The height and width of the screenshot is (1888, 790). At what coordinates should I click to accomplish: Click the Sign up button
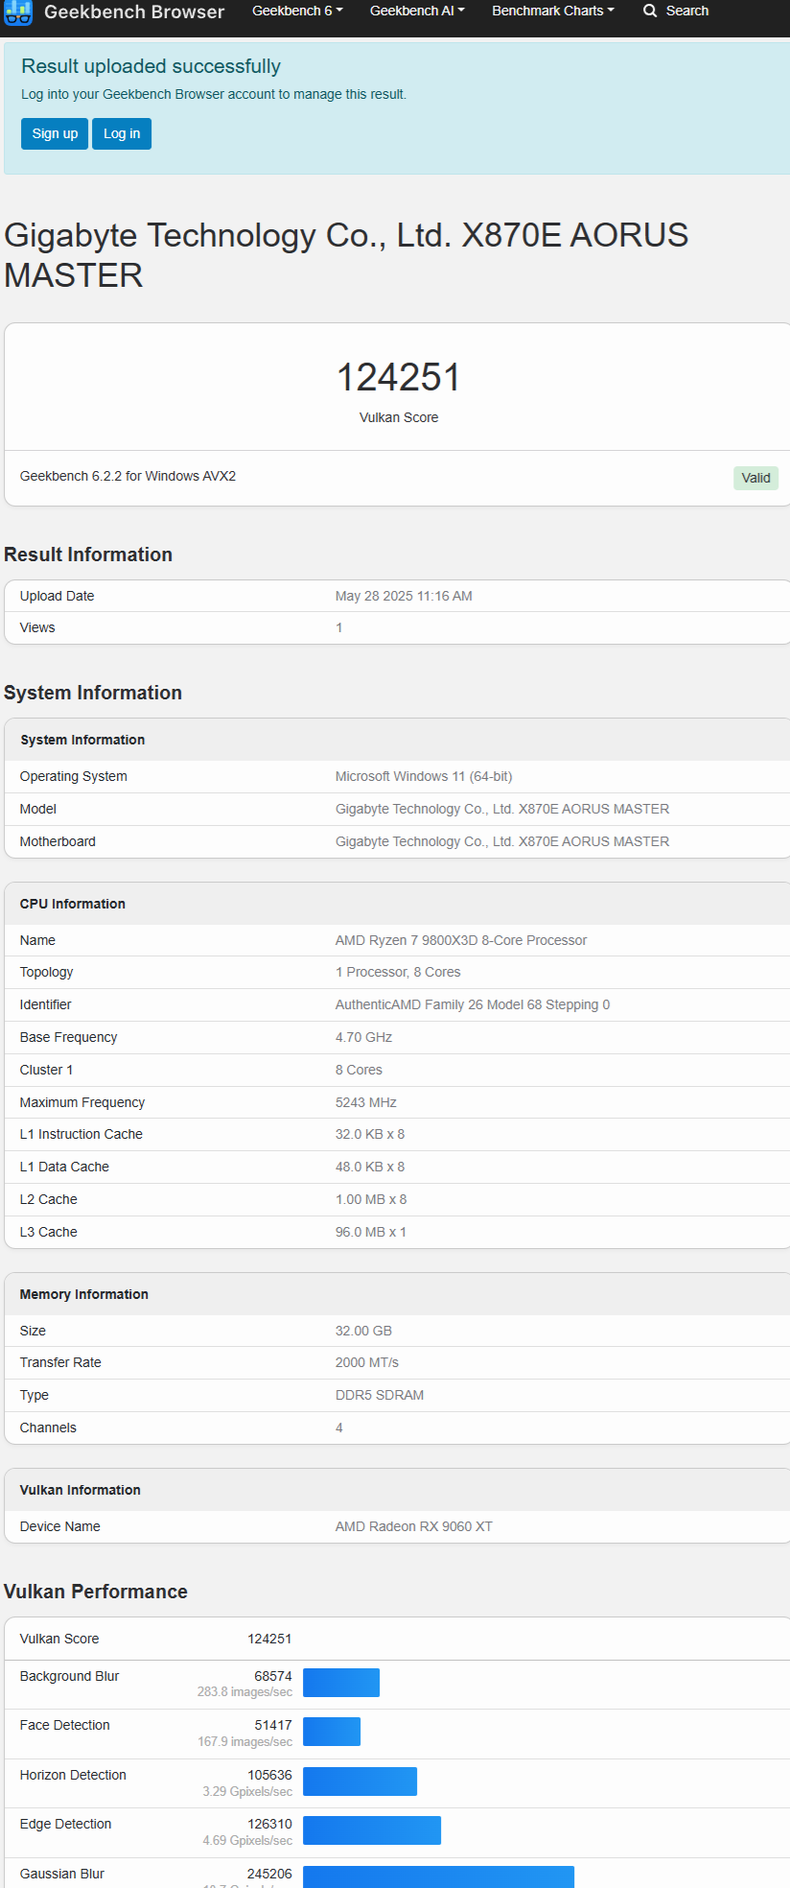55,133
